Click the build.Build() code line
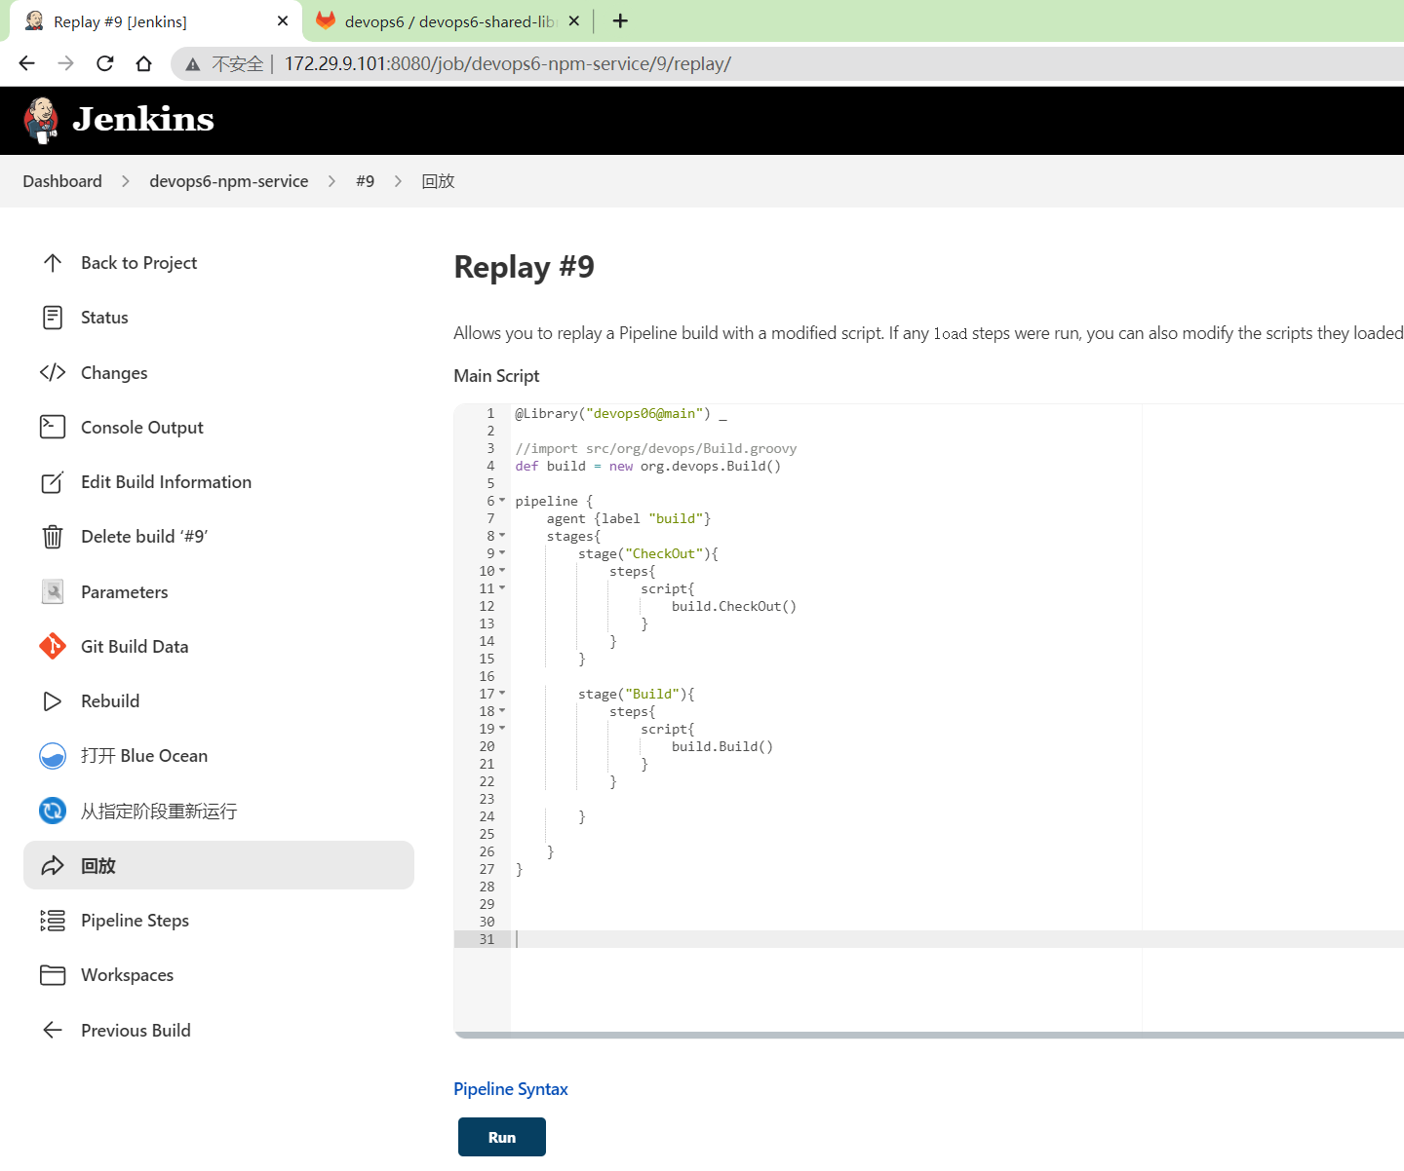This screenshot has height=1171, width=1404. (x=722, y=746)
